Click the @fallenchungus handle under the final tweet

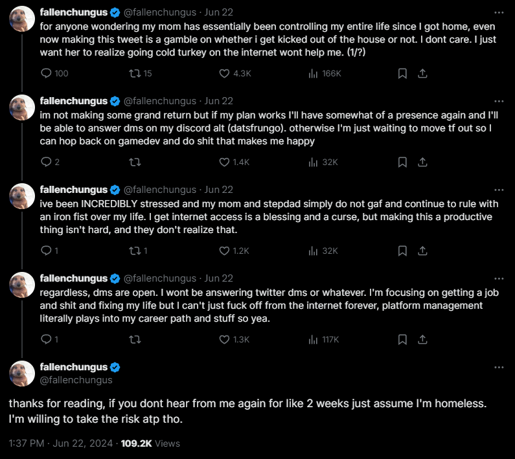click(76, 380)
